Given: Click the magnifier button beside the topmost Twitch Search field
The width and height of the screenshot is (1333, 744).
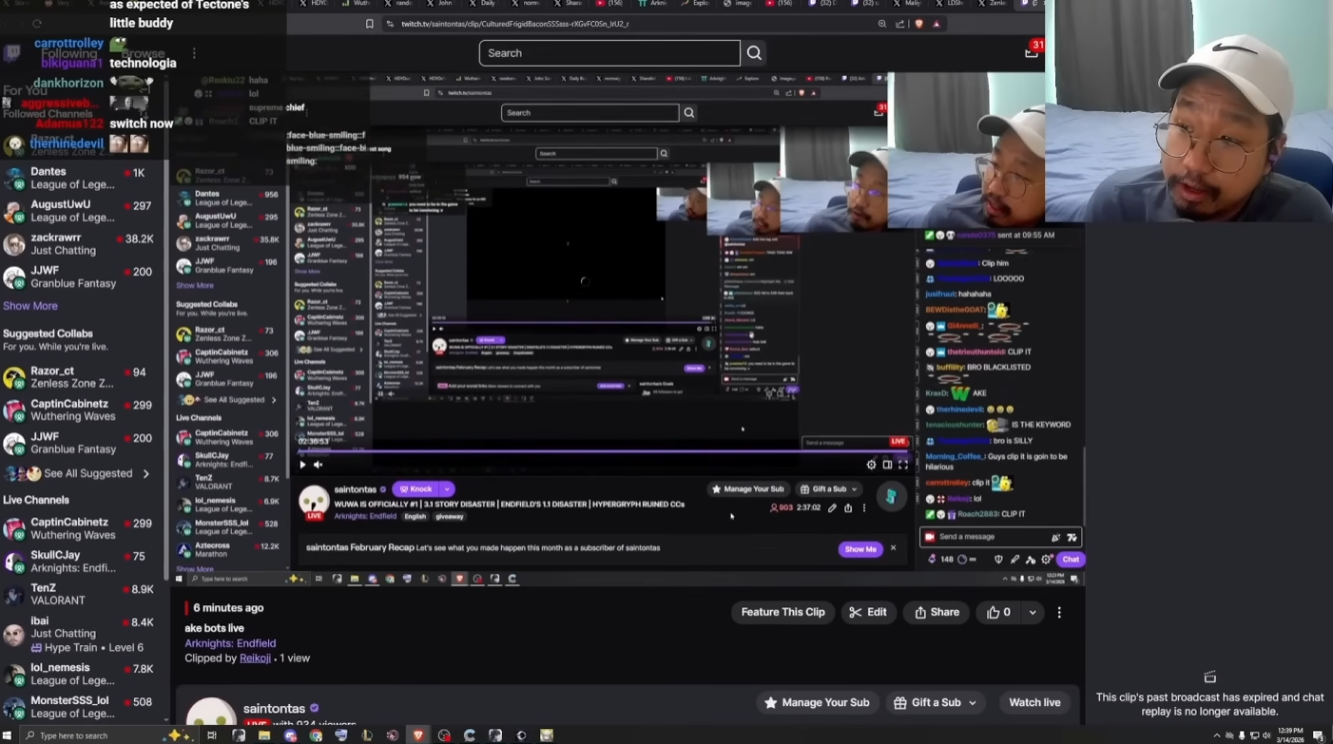Looking at the screenshot, I should (754, 53).
